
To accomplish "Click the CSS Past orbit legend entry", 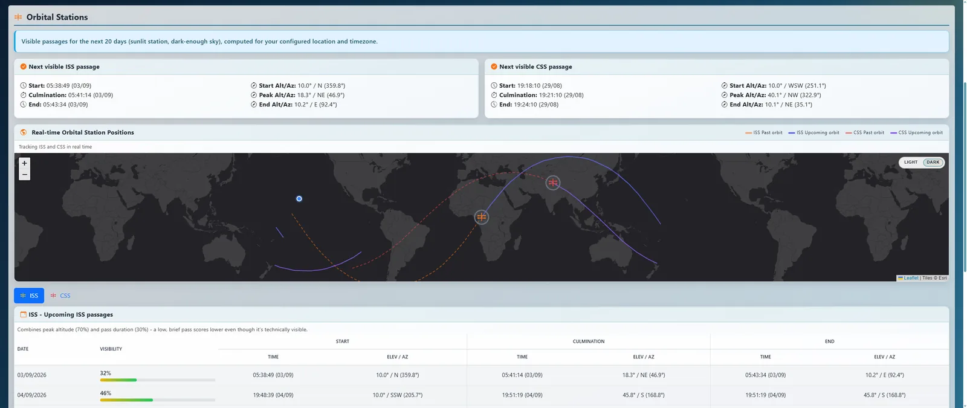I will pos(865,132).
